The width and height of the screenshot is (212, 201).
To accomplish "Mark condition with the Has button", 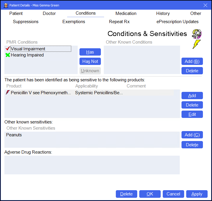I will click(90, 52).
